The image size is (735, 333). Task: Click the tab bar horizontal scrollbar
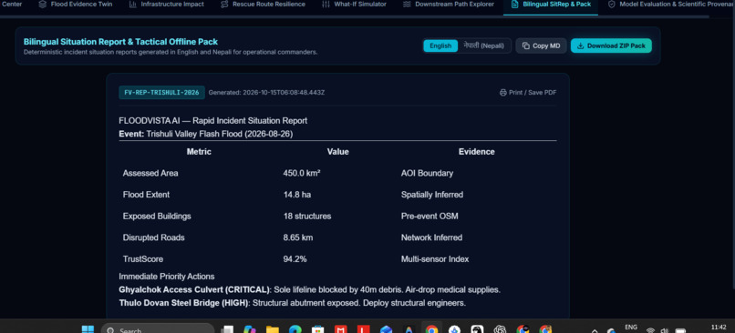tap(355, 17)
